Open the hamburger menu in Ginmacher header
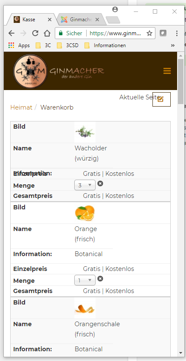The height and width of the screenshot is (361, 186). 167,71
